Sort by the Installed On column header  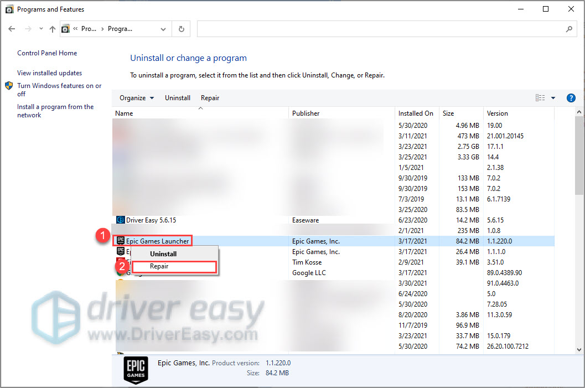click(x=417, y=113)
